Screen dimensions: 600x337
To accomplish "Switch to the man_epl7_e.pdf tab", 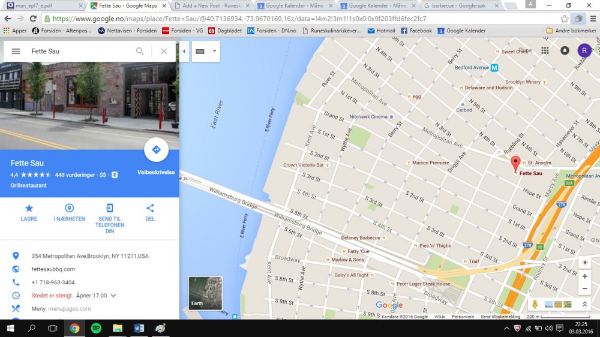I will tap(43, 6).
